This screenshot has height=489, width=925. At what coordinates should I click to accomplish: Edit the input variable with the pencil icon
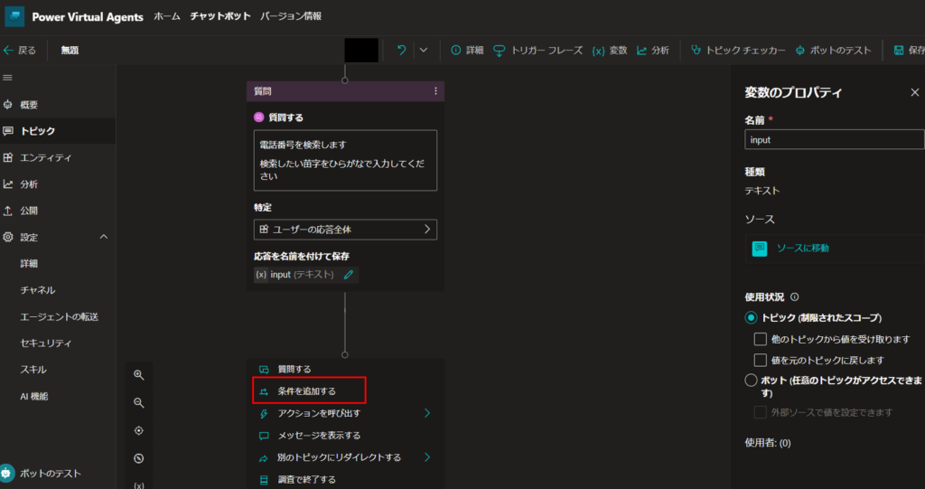click(349, 275)
